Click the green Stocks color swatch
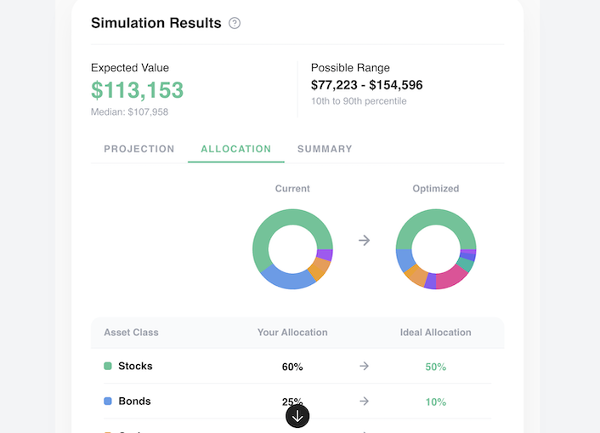Viewport: 600px width, 433px height. 108,367
